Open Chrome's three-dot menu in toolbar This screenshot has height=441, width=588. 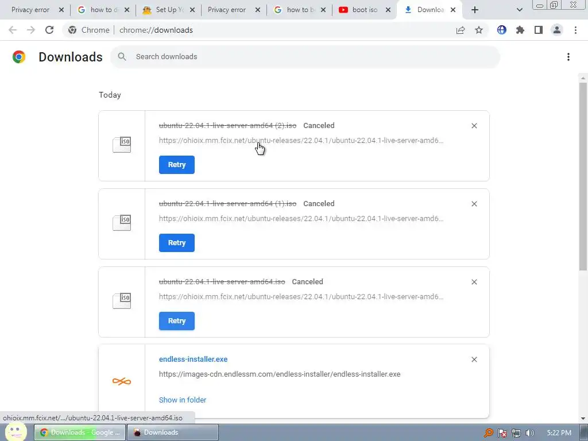pos(575,30)
